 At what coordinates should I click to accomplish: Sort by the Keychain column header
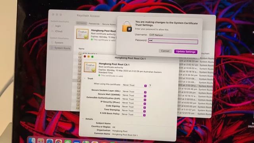(x=205, y=53)
